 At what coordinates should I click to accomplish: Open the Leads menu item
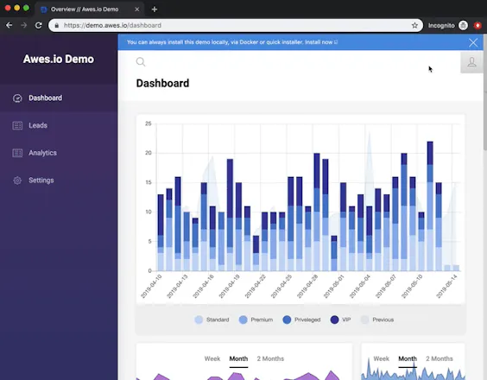point(38,125)
